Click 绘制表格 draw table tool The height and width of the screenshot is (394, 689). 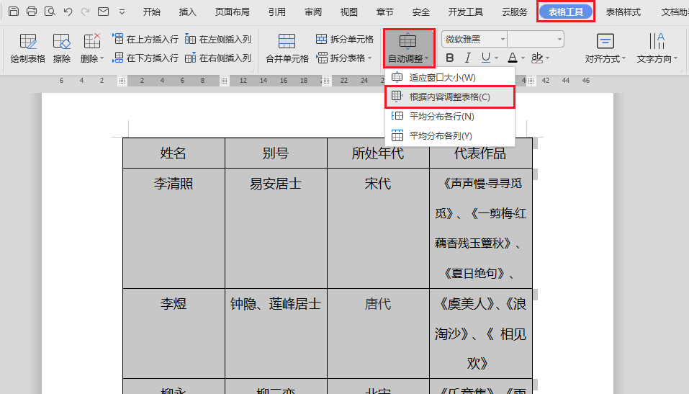coord(27,48)
